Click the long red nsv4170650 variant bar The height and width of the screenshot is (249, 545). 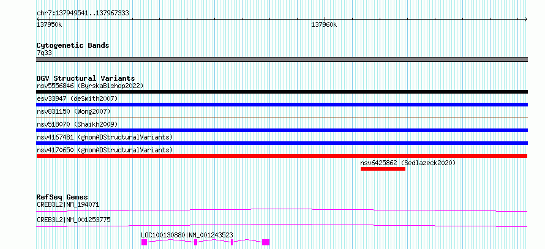(282, 156)
